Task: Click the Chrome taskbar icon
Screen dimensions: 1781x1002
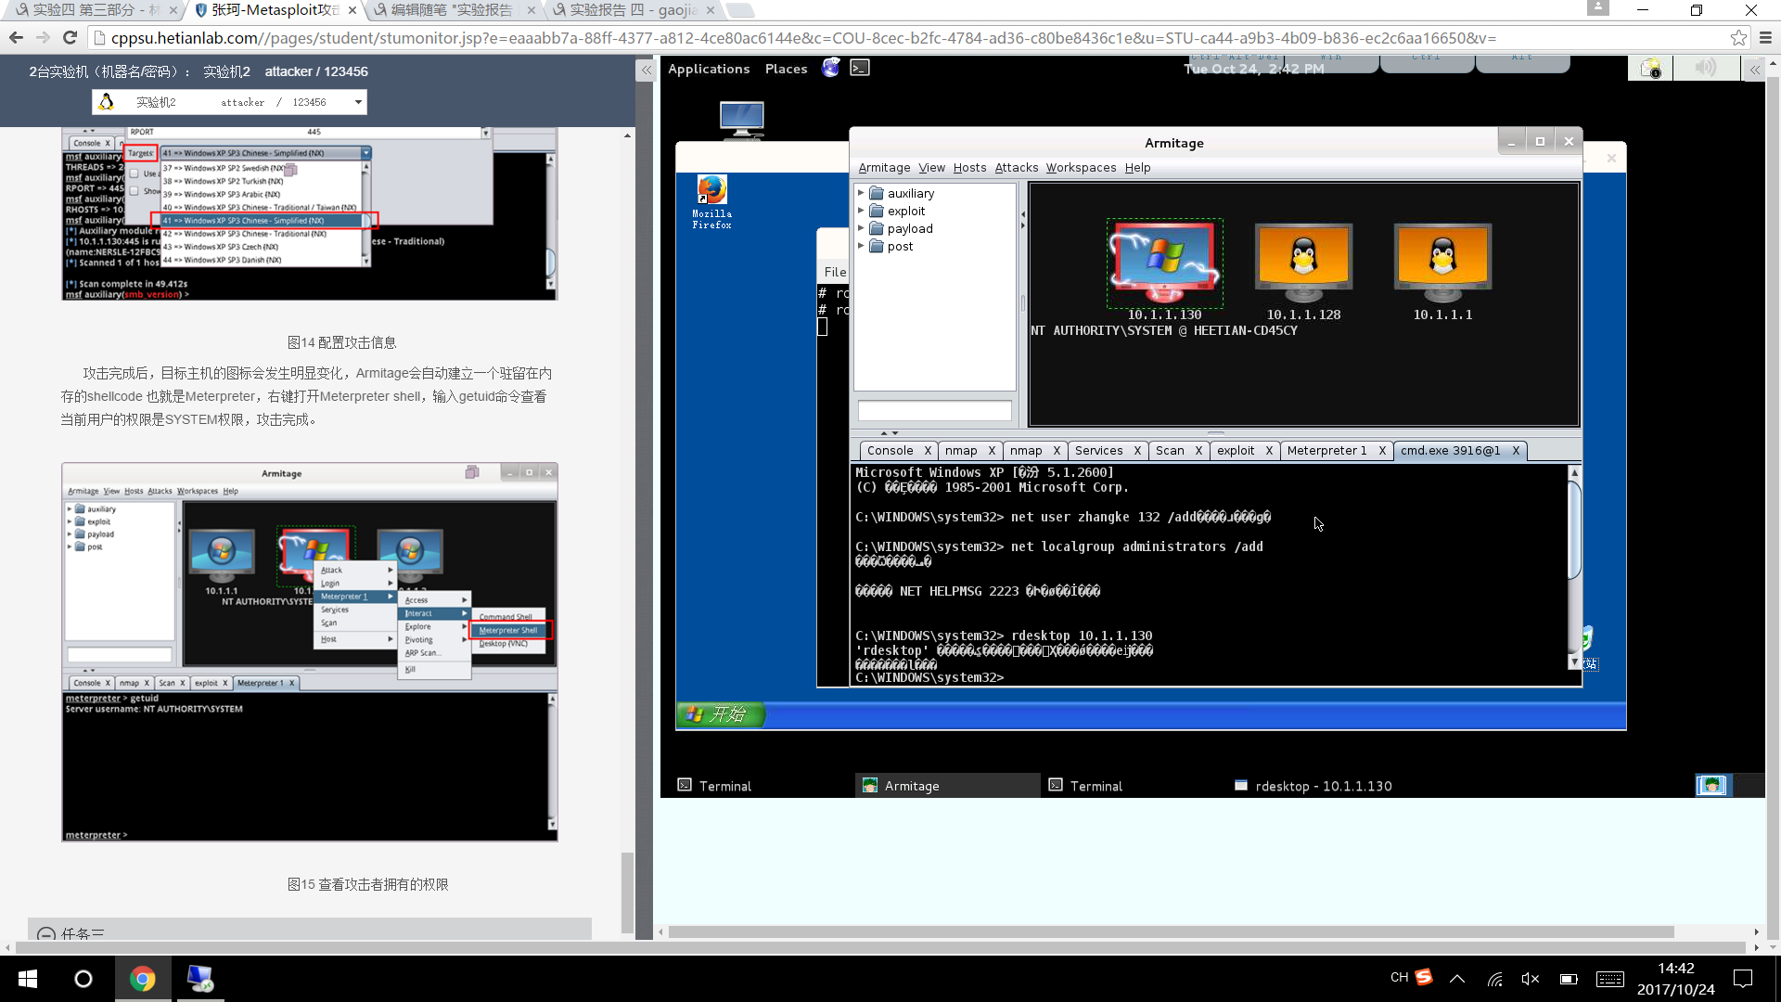Action: pyautogui.click(x=143, y=979)
